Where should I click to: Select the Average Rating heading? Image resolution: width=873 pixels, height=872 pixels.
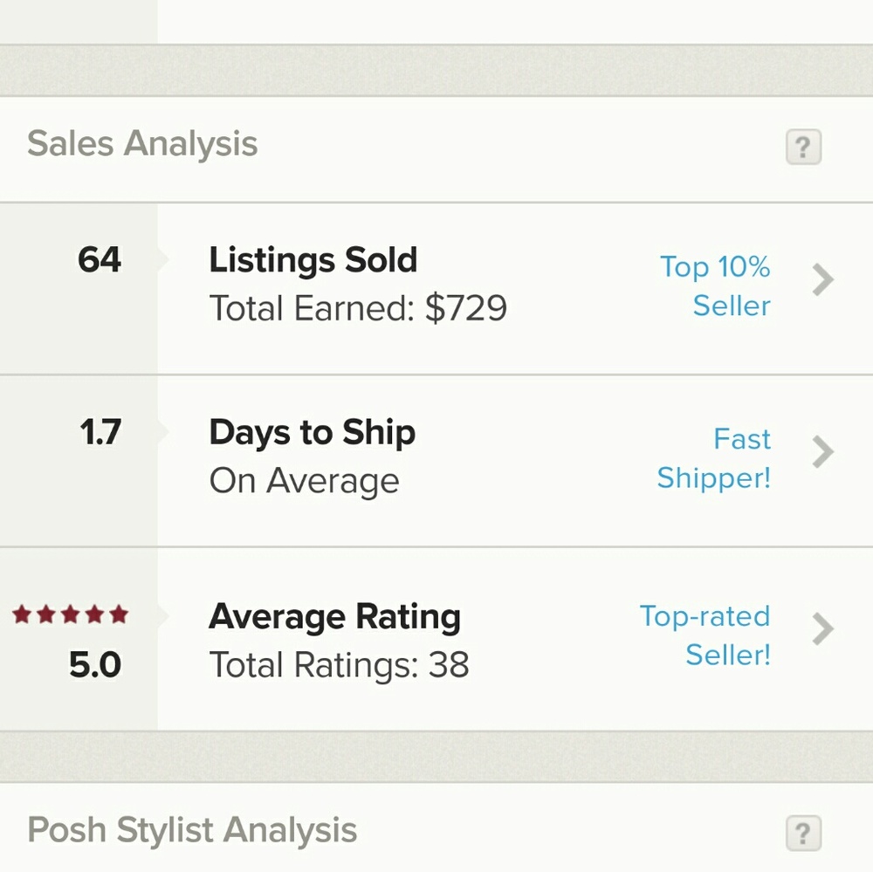(x=334, y=617)
